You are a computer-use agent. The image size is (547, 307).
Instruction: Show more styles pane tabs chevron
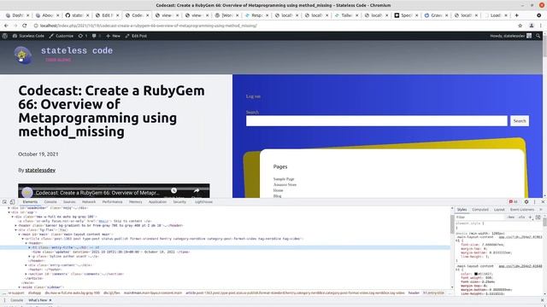tap(541, 210)
